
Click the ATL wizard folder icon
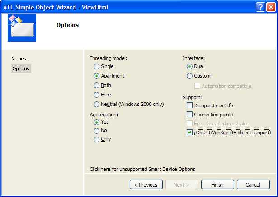coord(22,28)
